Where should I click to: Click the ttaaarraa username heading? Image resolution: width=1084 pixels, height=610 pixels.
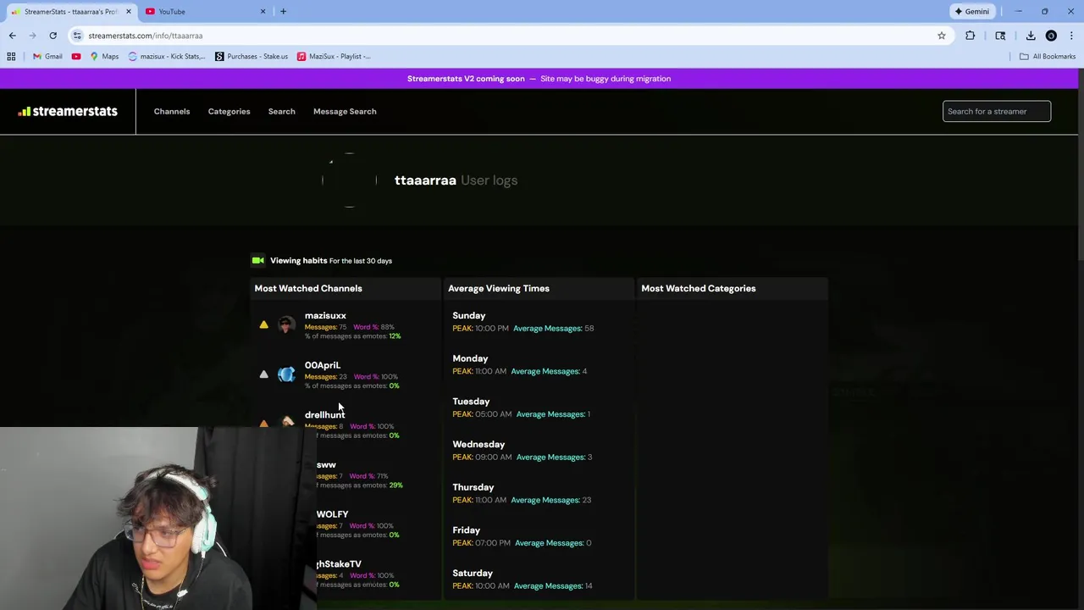click(425, 180)
